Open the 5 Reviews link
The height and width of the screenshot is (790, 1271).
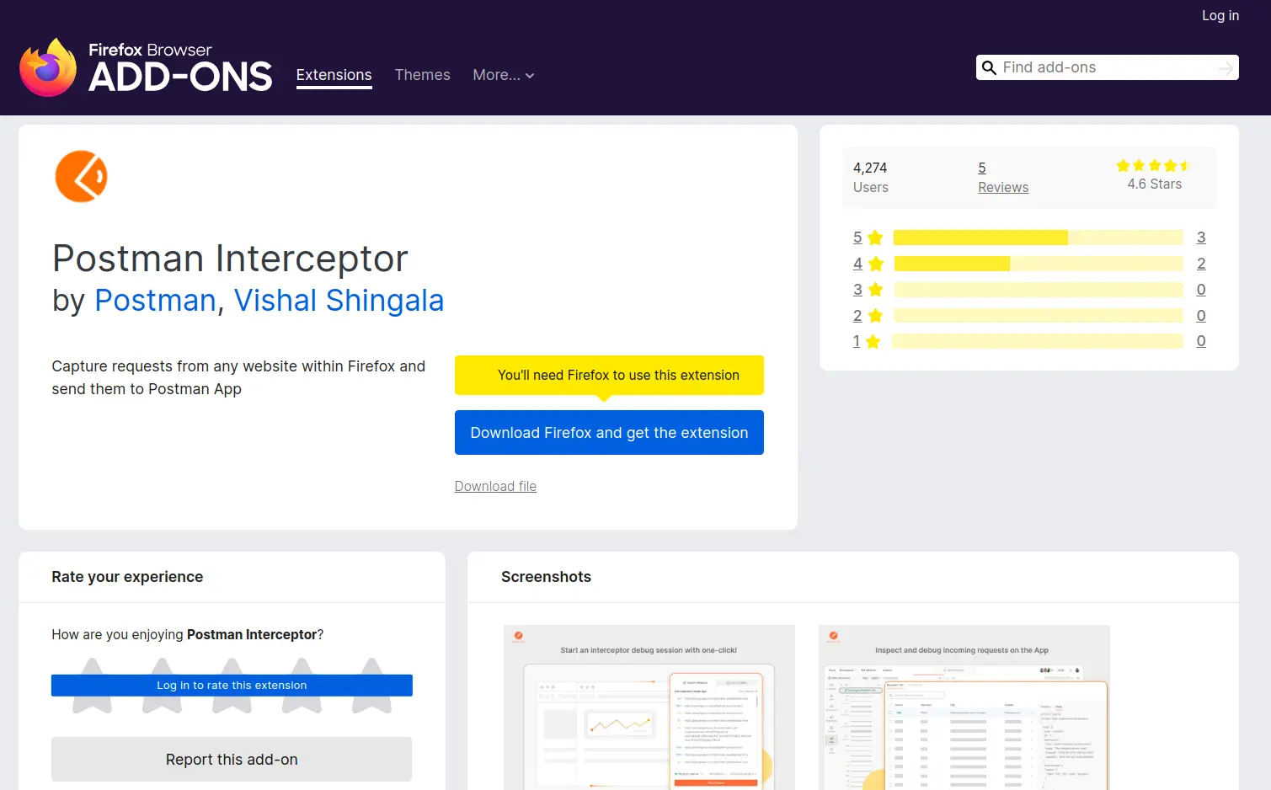click(1002, 178)
